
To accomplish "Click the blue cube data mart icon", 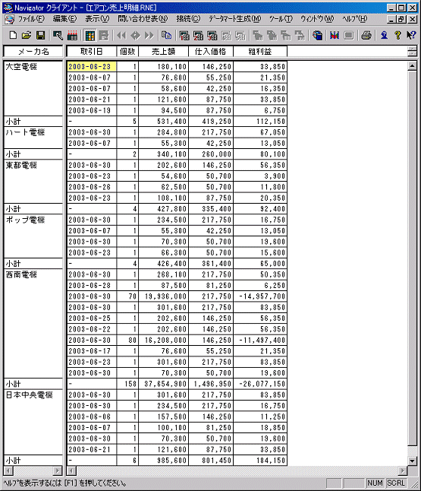I will coord(317,36).
